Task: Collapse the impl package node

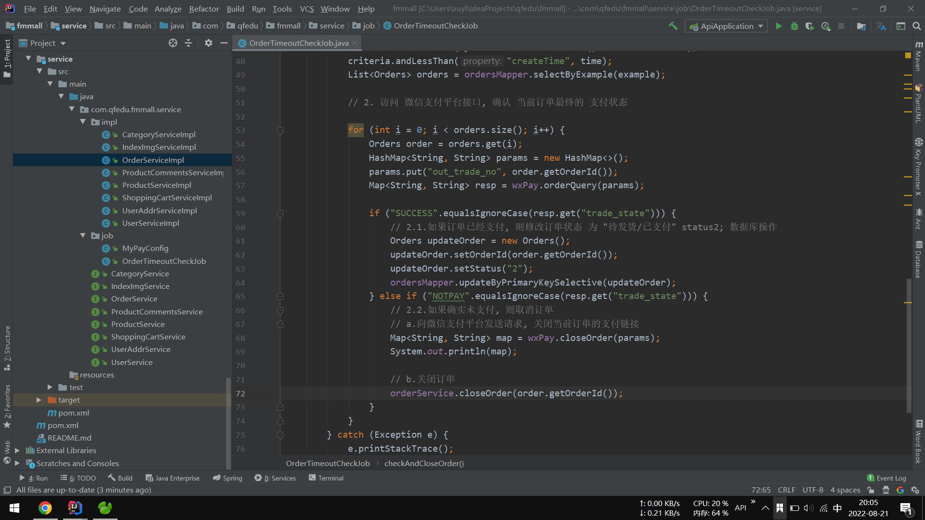Action: 83,122
